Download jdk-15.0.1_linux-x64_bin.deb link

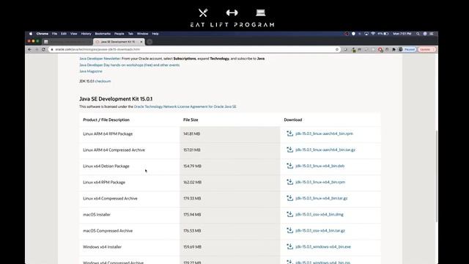[320, 166]
